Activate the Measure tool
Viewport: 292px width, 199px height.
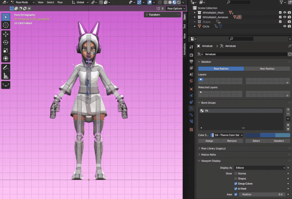[x=6, y=76]
